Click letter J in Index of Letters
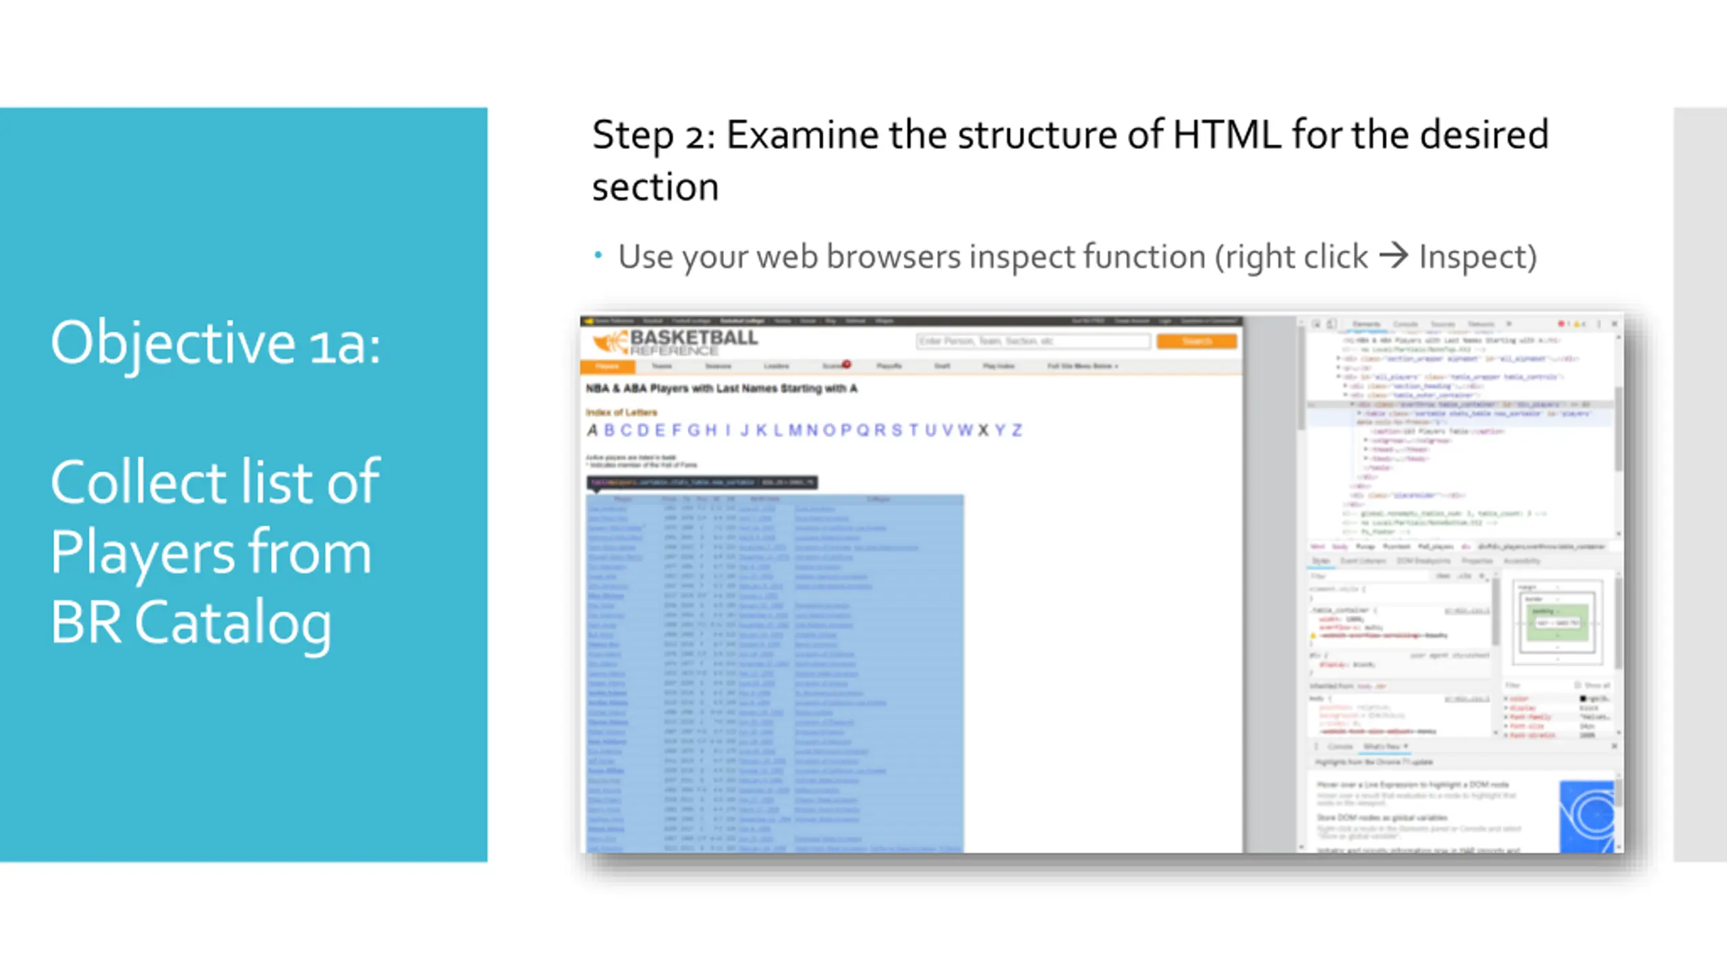This screenshot has height=971, width=1727. point(745,430)
